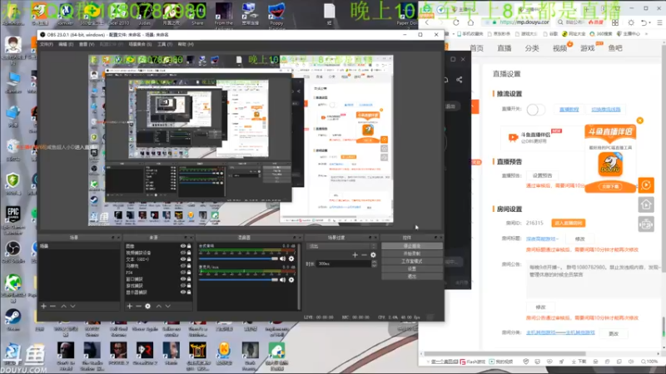Switch to the Douyu 游戏 tab
The image size is (666, 374).
[x=588, y=48]
